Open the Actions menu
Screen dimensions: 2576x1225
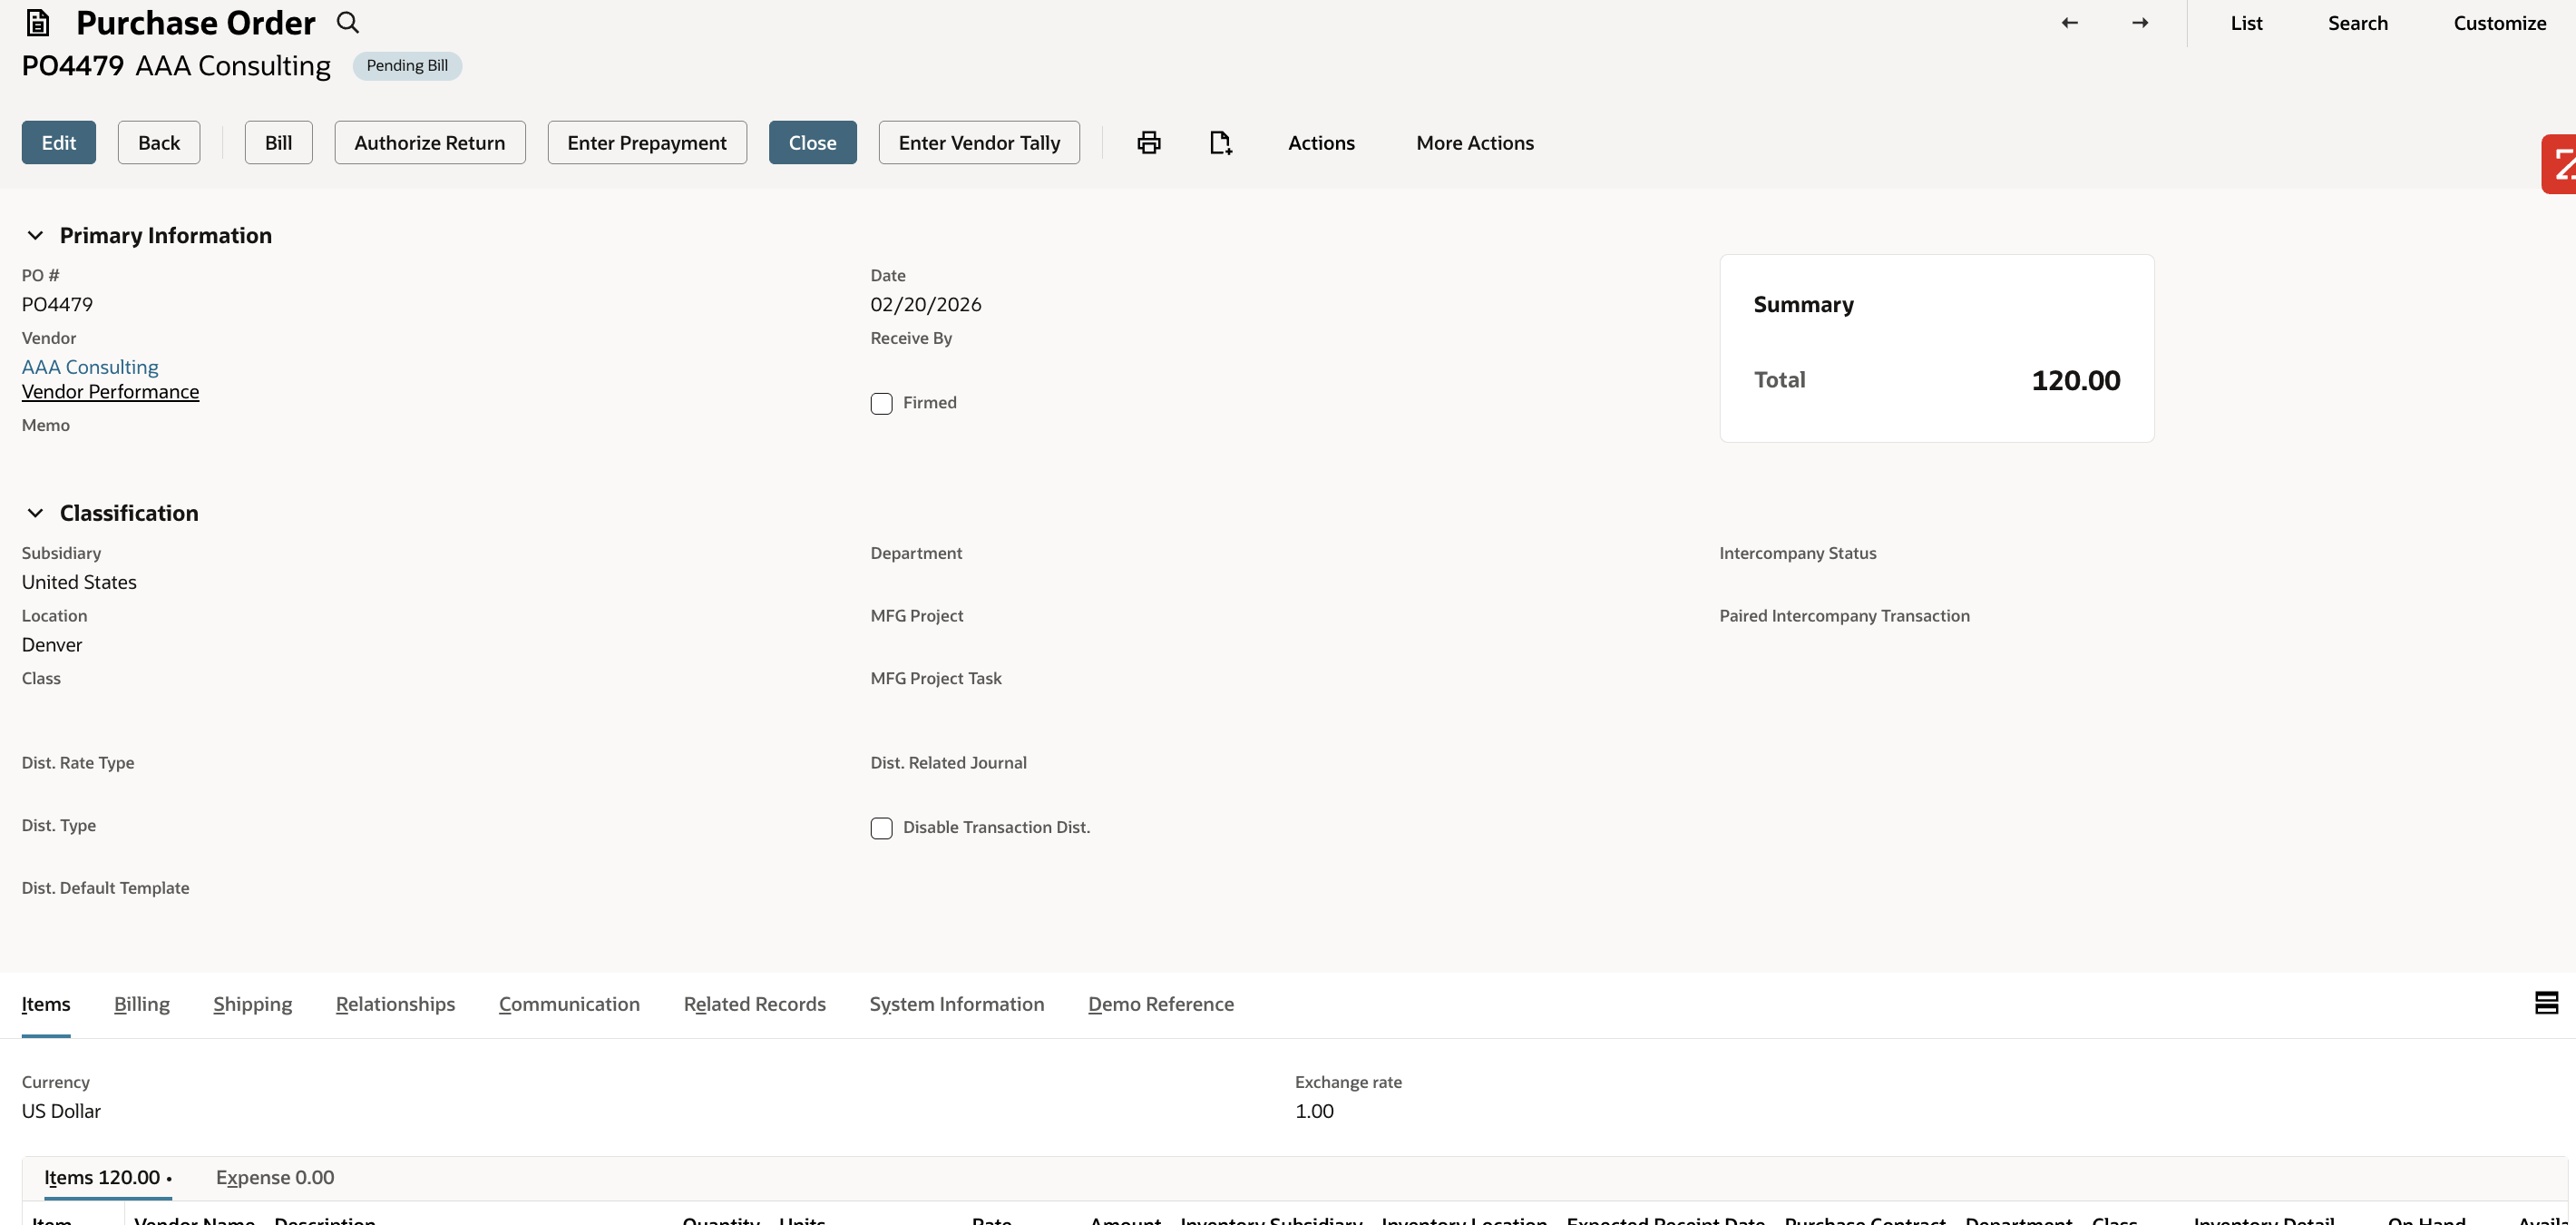pos(1320,142)
